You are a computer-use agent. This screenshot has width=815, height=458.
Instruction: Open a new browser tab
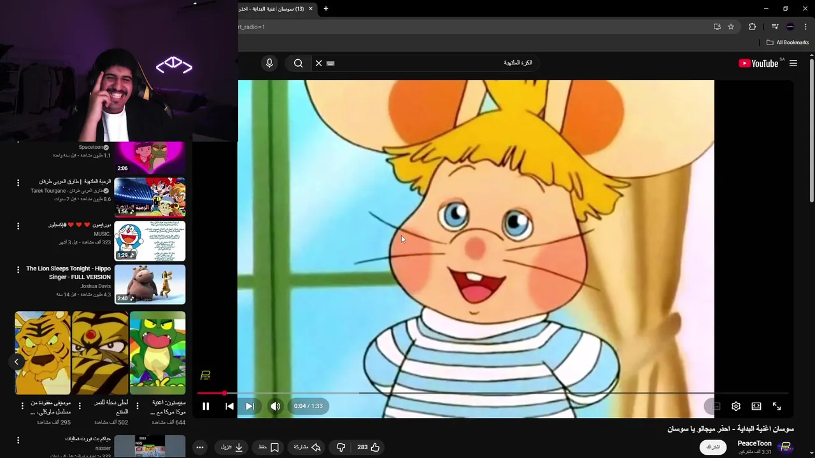[326, 9]
